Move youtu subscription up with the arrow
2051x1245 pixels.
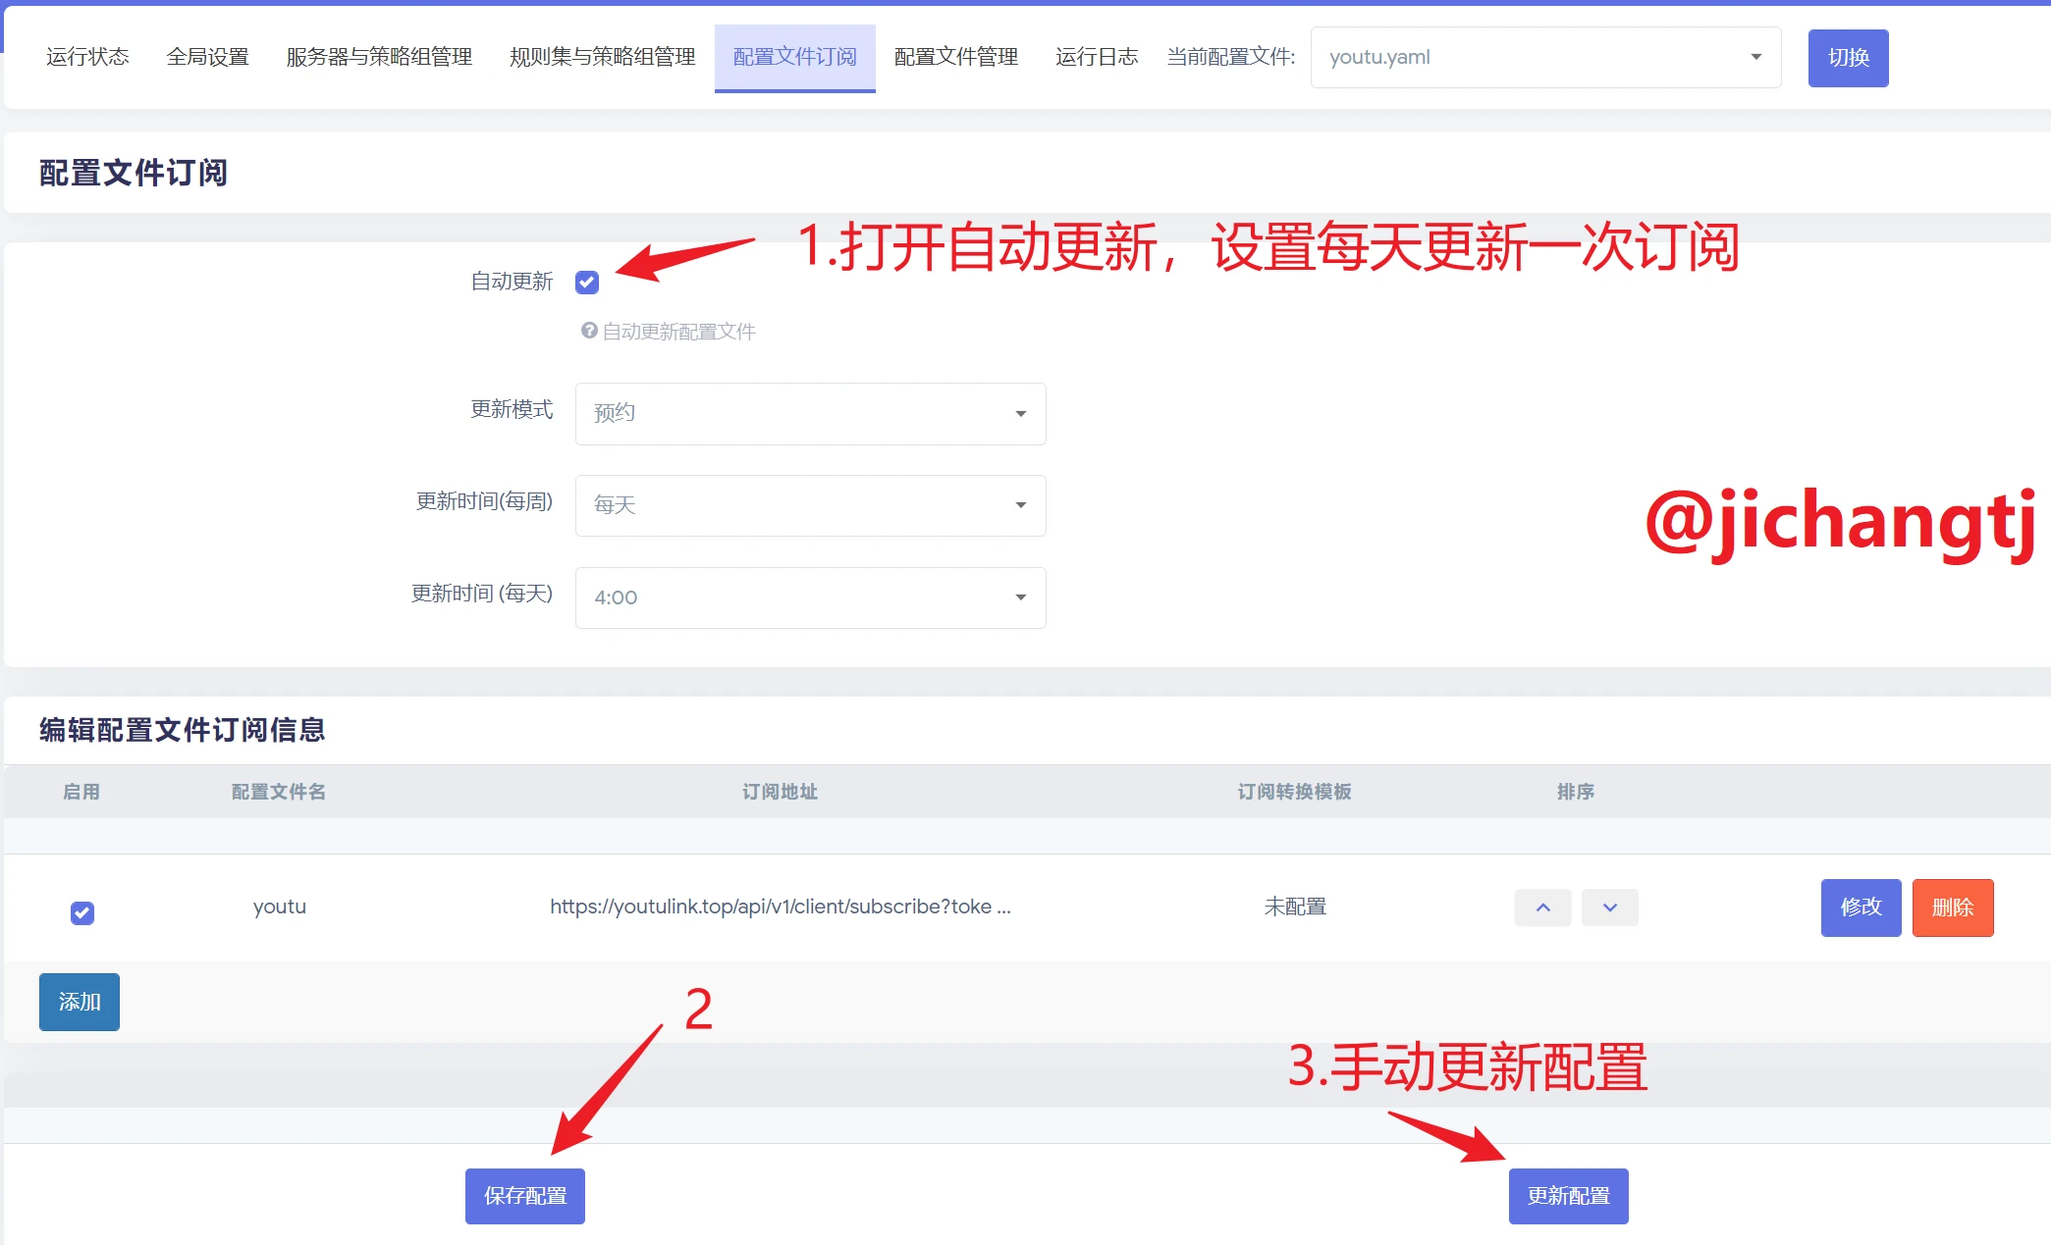point(1542,908)
